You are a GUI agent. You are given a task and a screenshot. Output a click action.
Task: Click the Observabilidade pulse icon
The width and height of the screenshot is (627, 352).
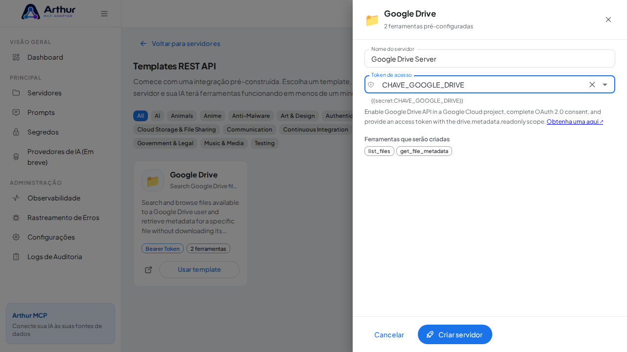(16, 198)
